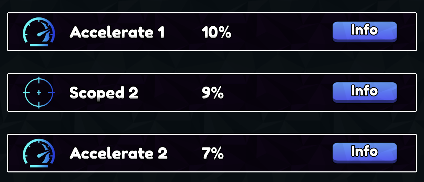Screen dimensions: 424x182
Task: Click the 10% chance value
Action: pyautogui.click(x=216, y=32)
